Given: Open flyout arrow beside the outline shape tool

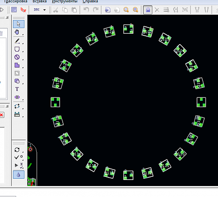Looking at the screenshot, I should point(23,52).
